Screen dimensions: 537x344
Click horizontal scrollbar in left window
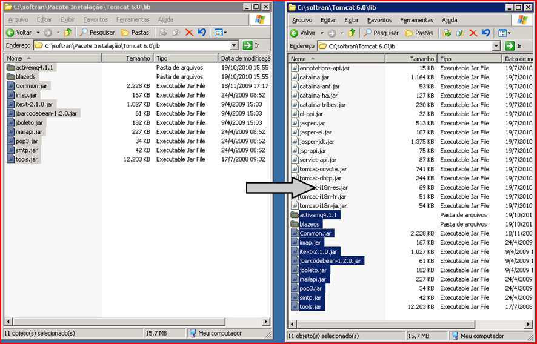tap(119, 322)
